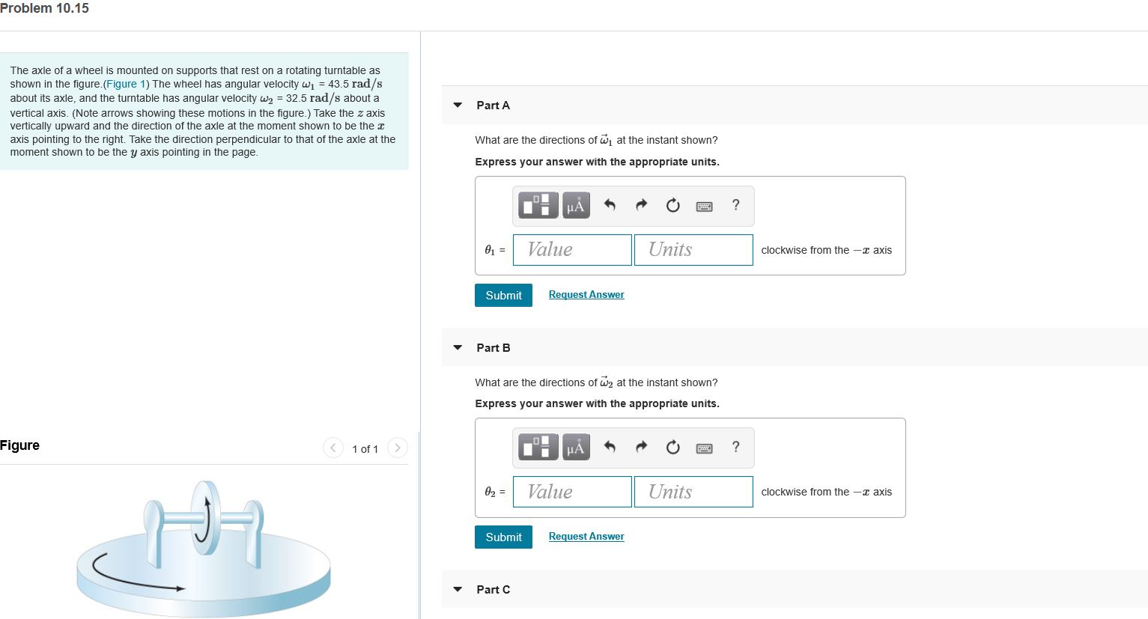1148x619 pixels.
Task: Click the θ2 Value input field
Action: pyautogui.click(x=572, y=492)
